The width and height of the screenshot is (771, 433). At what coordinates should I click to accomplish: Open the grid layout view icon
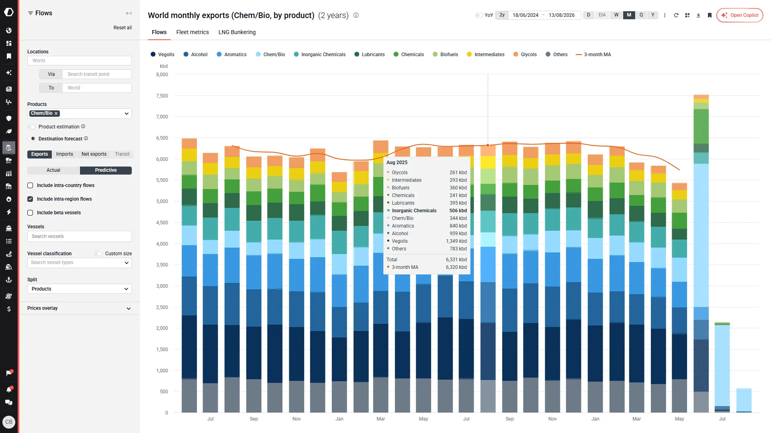(x=687, y=15)
